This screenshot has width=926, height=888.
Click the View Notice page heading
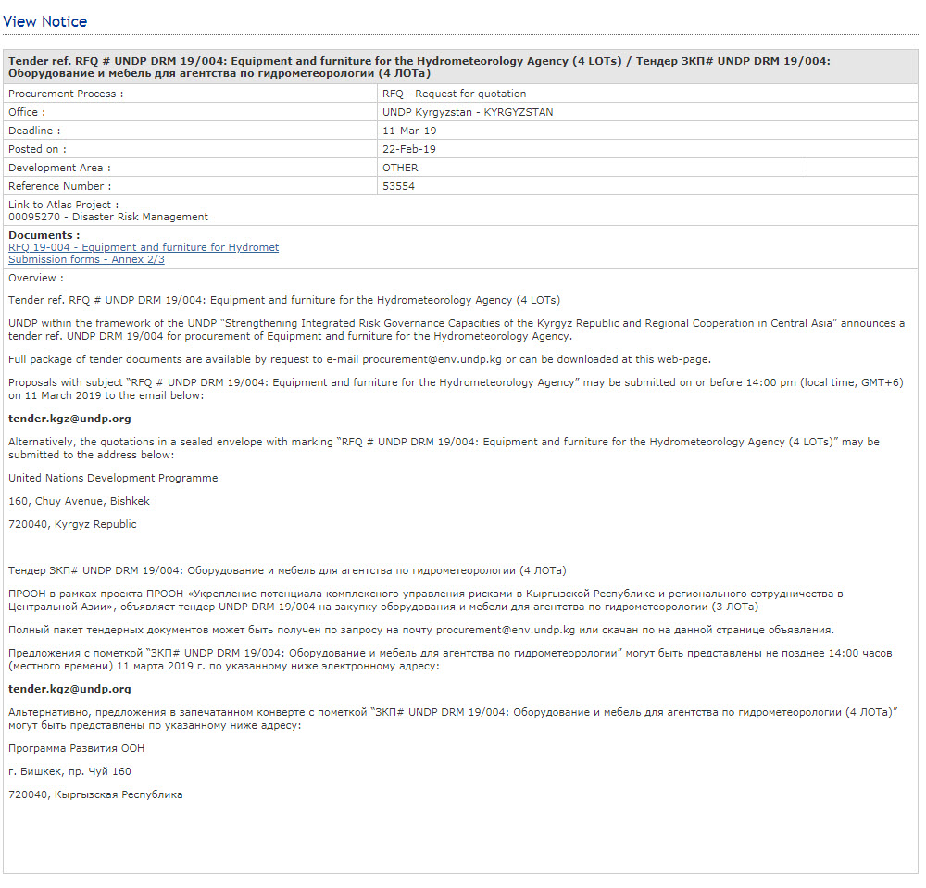pyautogui.click(x=45, y=21)
